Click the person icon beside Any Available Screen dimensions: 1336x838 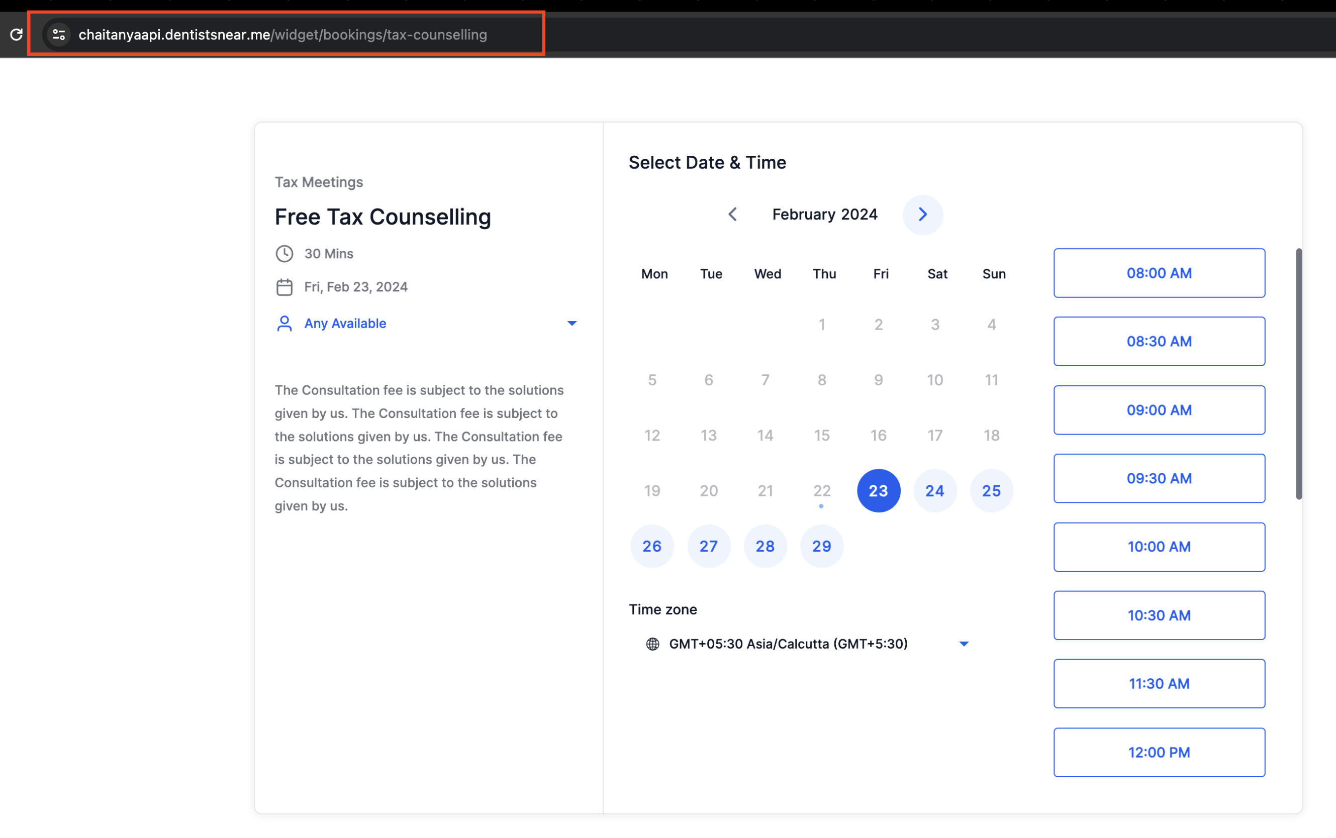[x=284, y=323]
